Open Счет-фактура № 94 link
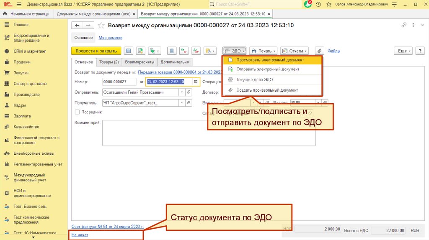The image size is (429, 240). click(x=108, y=226)
